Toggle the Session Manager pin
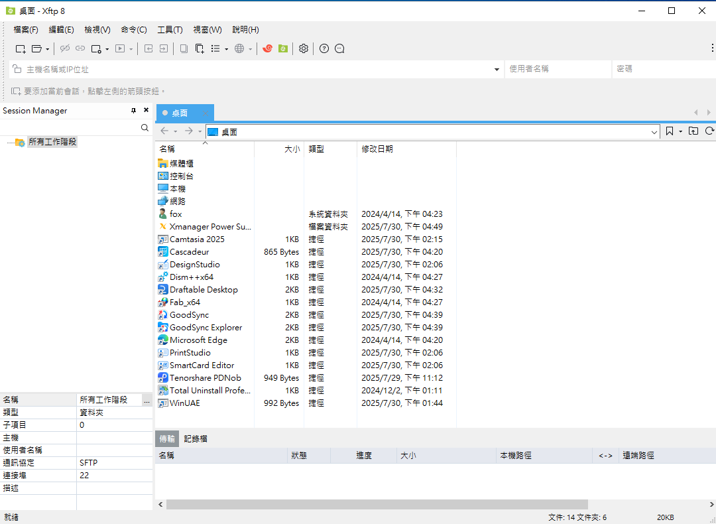This screenshot has width=716, height=524. pyautogui.click(x=133, y=111)
